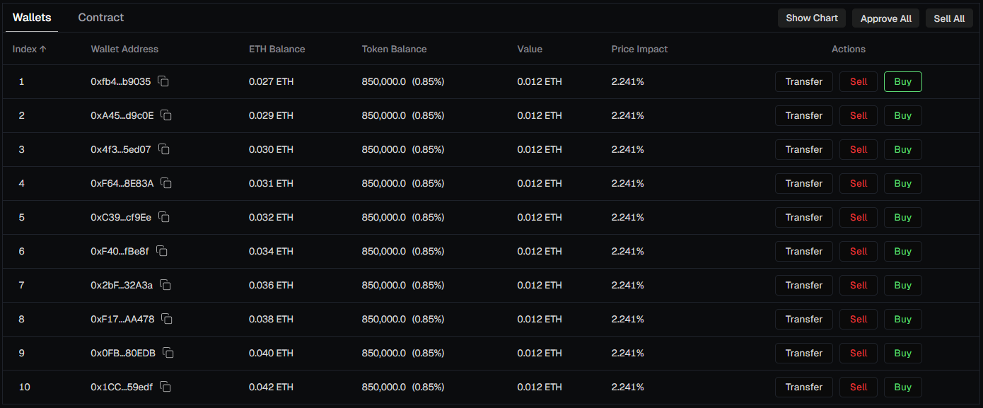Transfer from wallet index 1
Image resolution: width=983 pixels, height=408 pixels.
(804, 81)
